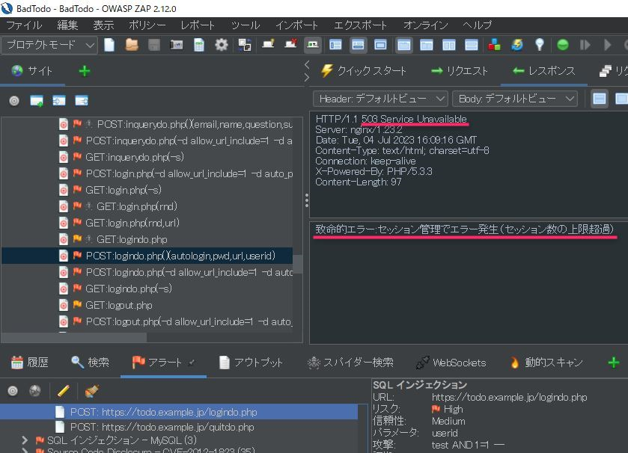Open the Online menu (オンライン)

425,25
